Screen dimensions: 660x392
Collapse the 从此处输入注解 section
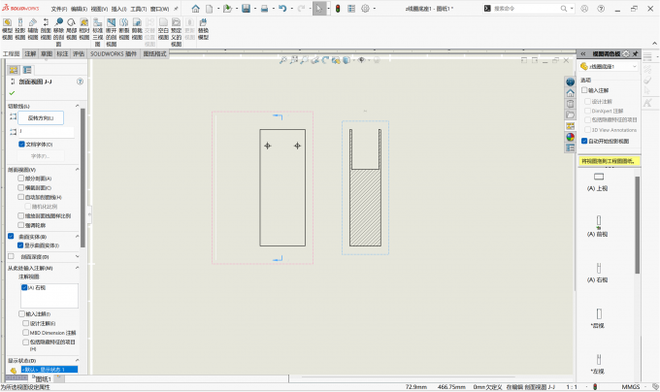tap(77, 268)
